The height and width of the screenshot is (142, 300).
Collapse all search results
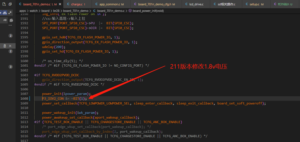pyautogui.click(x=10, y=4)
